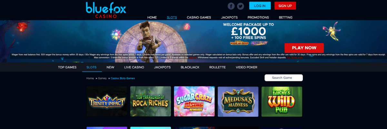Click the BlueFox Casino logo
387x129 pixels.
pyautogui.click(x=106, y=10)
